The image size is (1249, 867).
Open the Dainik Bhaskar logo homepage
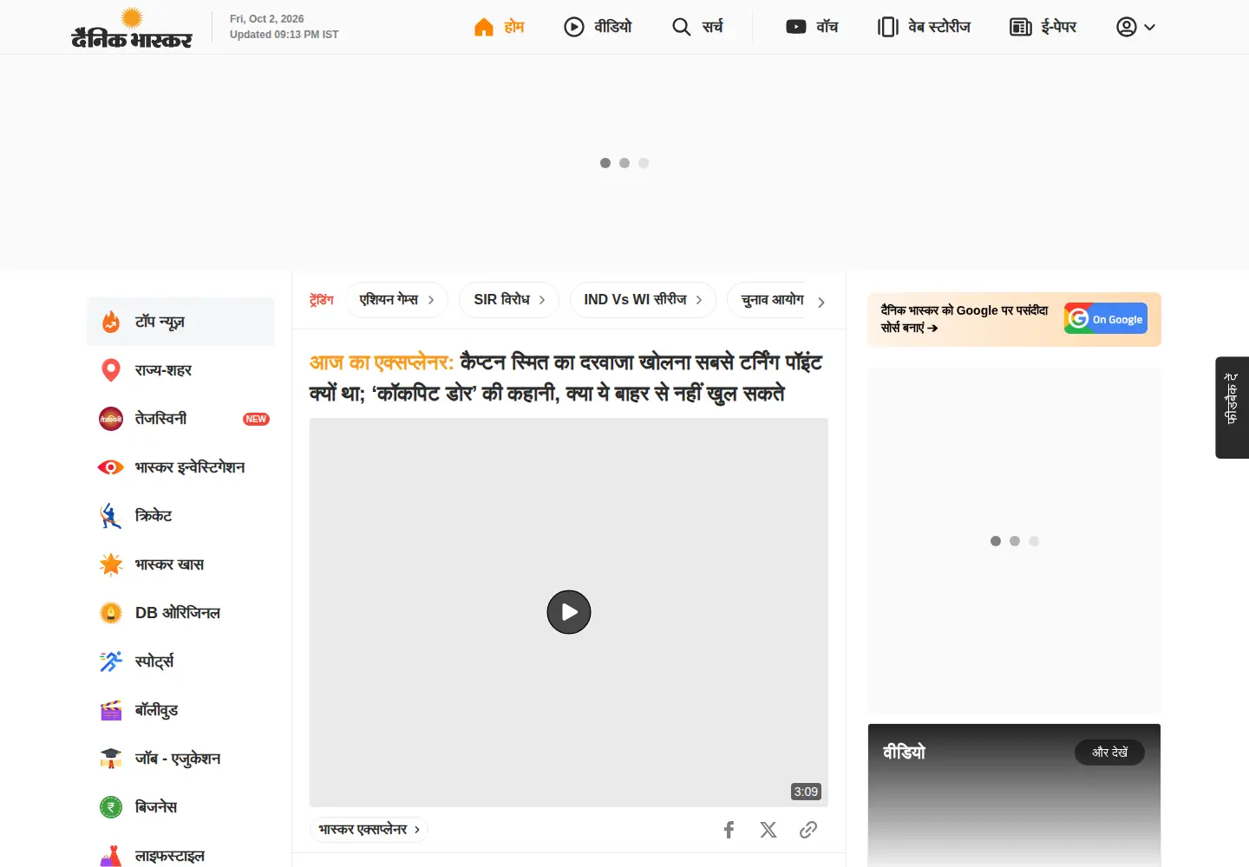pyautogui.click(x=132, y=28)
